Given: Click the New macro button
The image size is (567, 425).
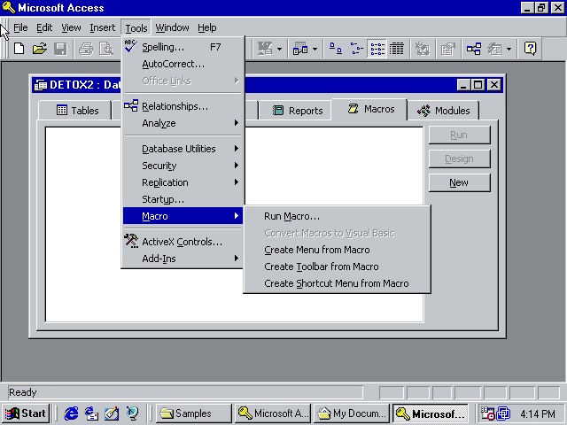Looking at the screenshot, I should pos(459,182).
